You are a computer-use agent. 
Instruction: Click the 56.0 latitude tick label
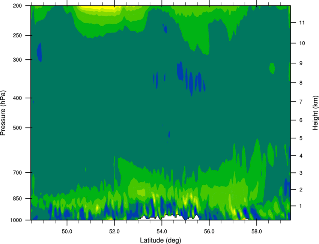point(209,232)
